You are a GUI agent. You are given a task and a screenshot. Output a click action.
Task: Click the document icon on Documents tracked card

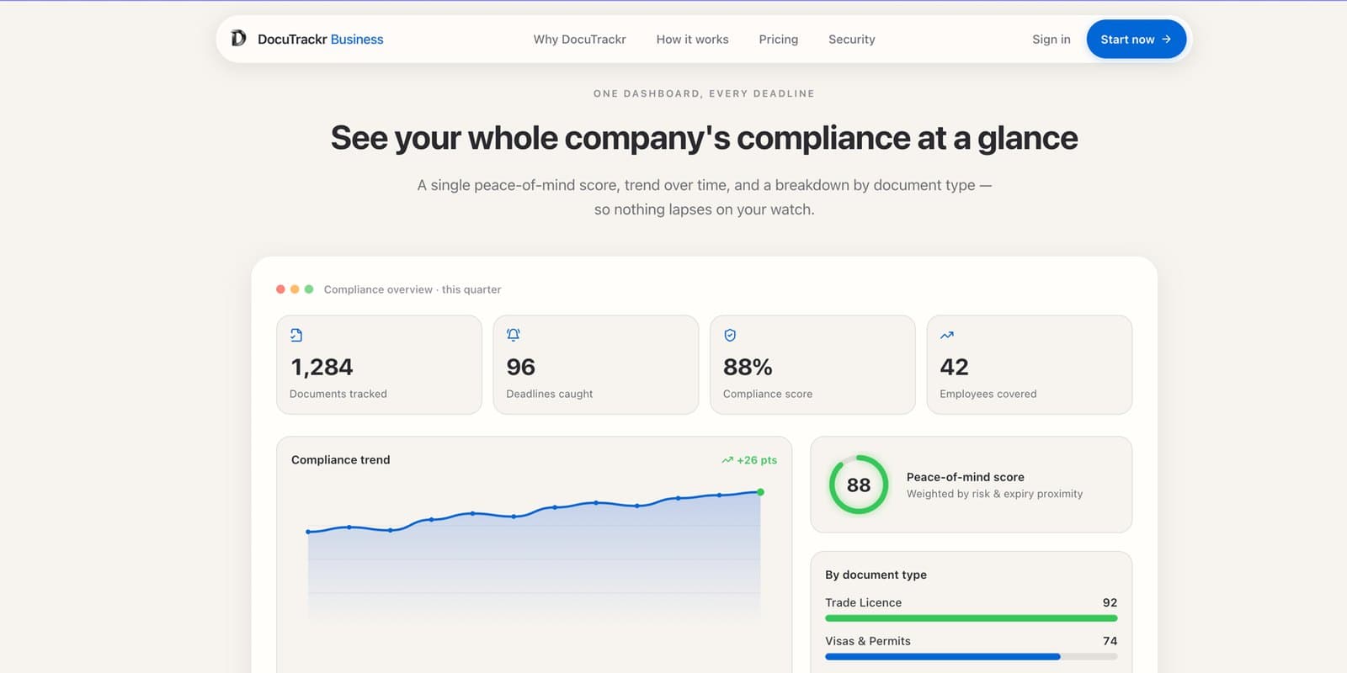(x=296, y=335)
